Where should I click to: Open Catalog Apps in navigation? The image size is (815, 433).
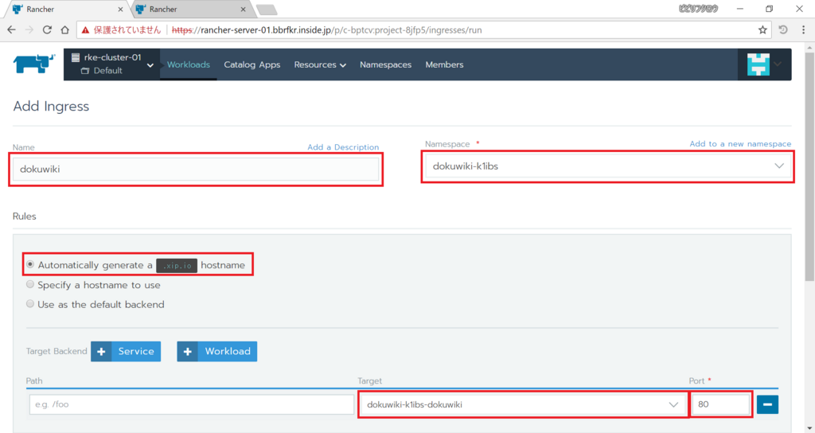tap(252, 64)
